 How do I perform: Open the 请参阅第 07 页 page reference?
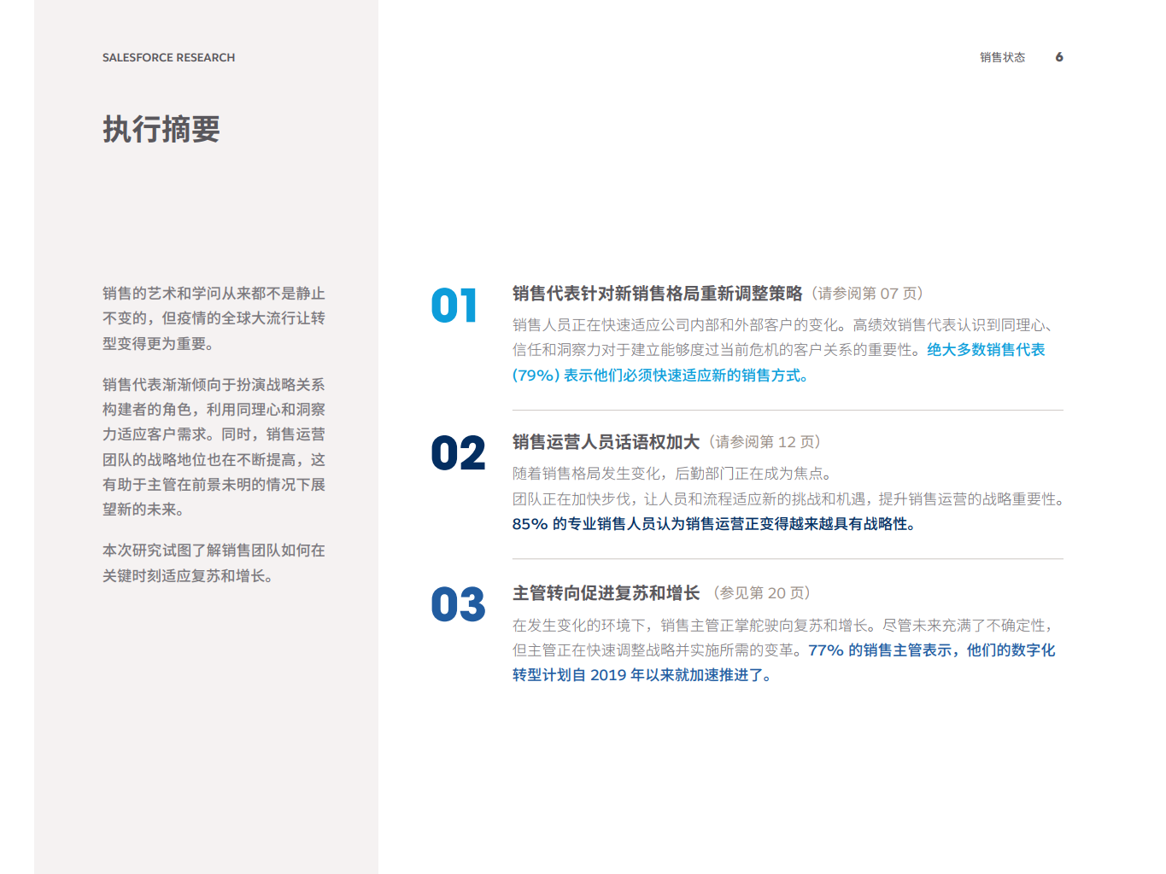(x=867, y=294)
